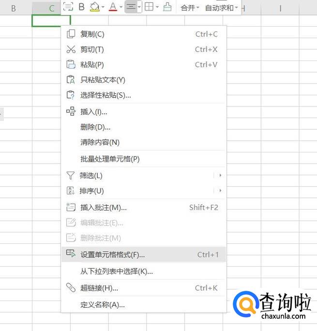Click the scissors icon beside 剪切
Screen dimensions: 317x331
click(x=71, y=49)
